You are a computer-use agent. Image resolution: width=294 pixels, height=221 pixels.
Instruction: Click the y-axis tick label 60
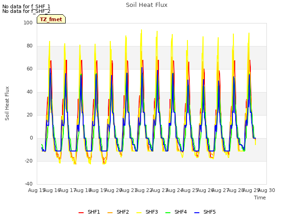tap(29, 69)
